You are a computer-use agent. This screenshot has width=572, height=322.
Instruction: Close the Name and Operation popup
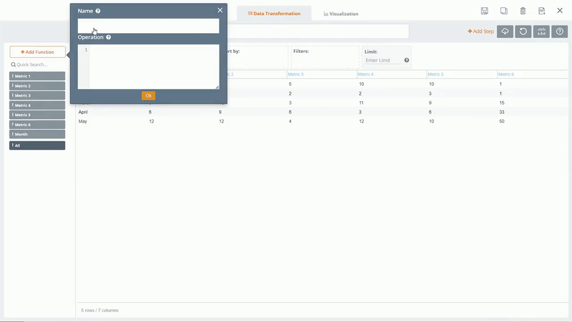coord(220,10)
